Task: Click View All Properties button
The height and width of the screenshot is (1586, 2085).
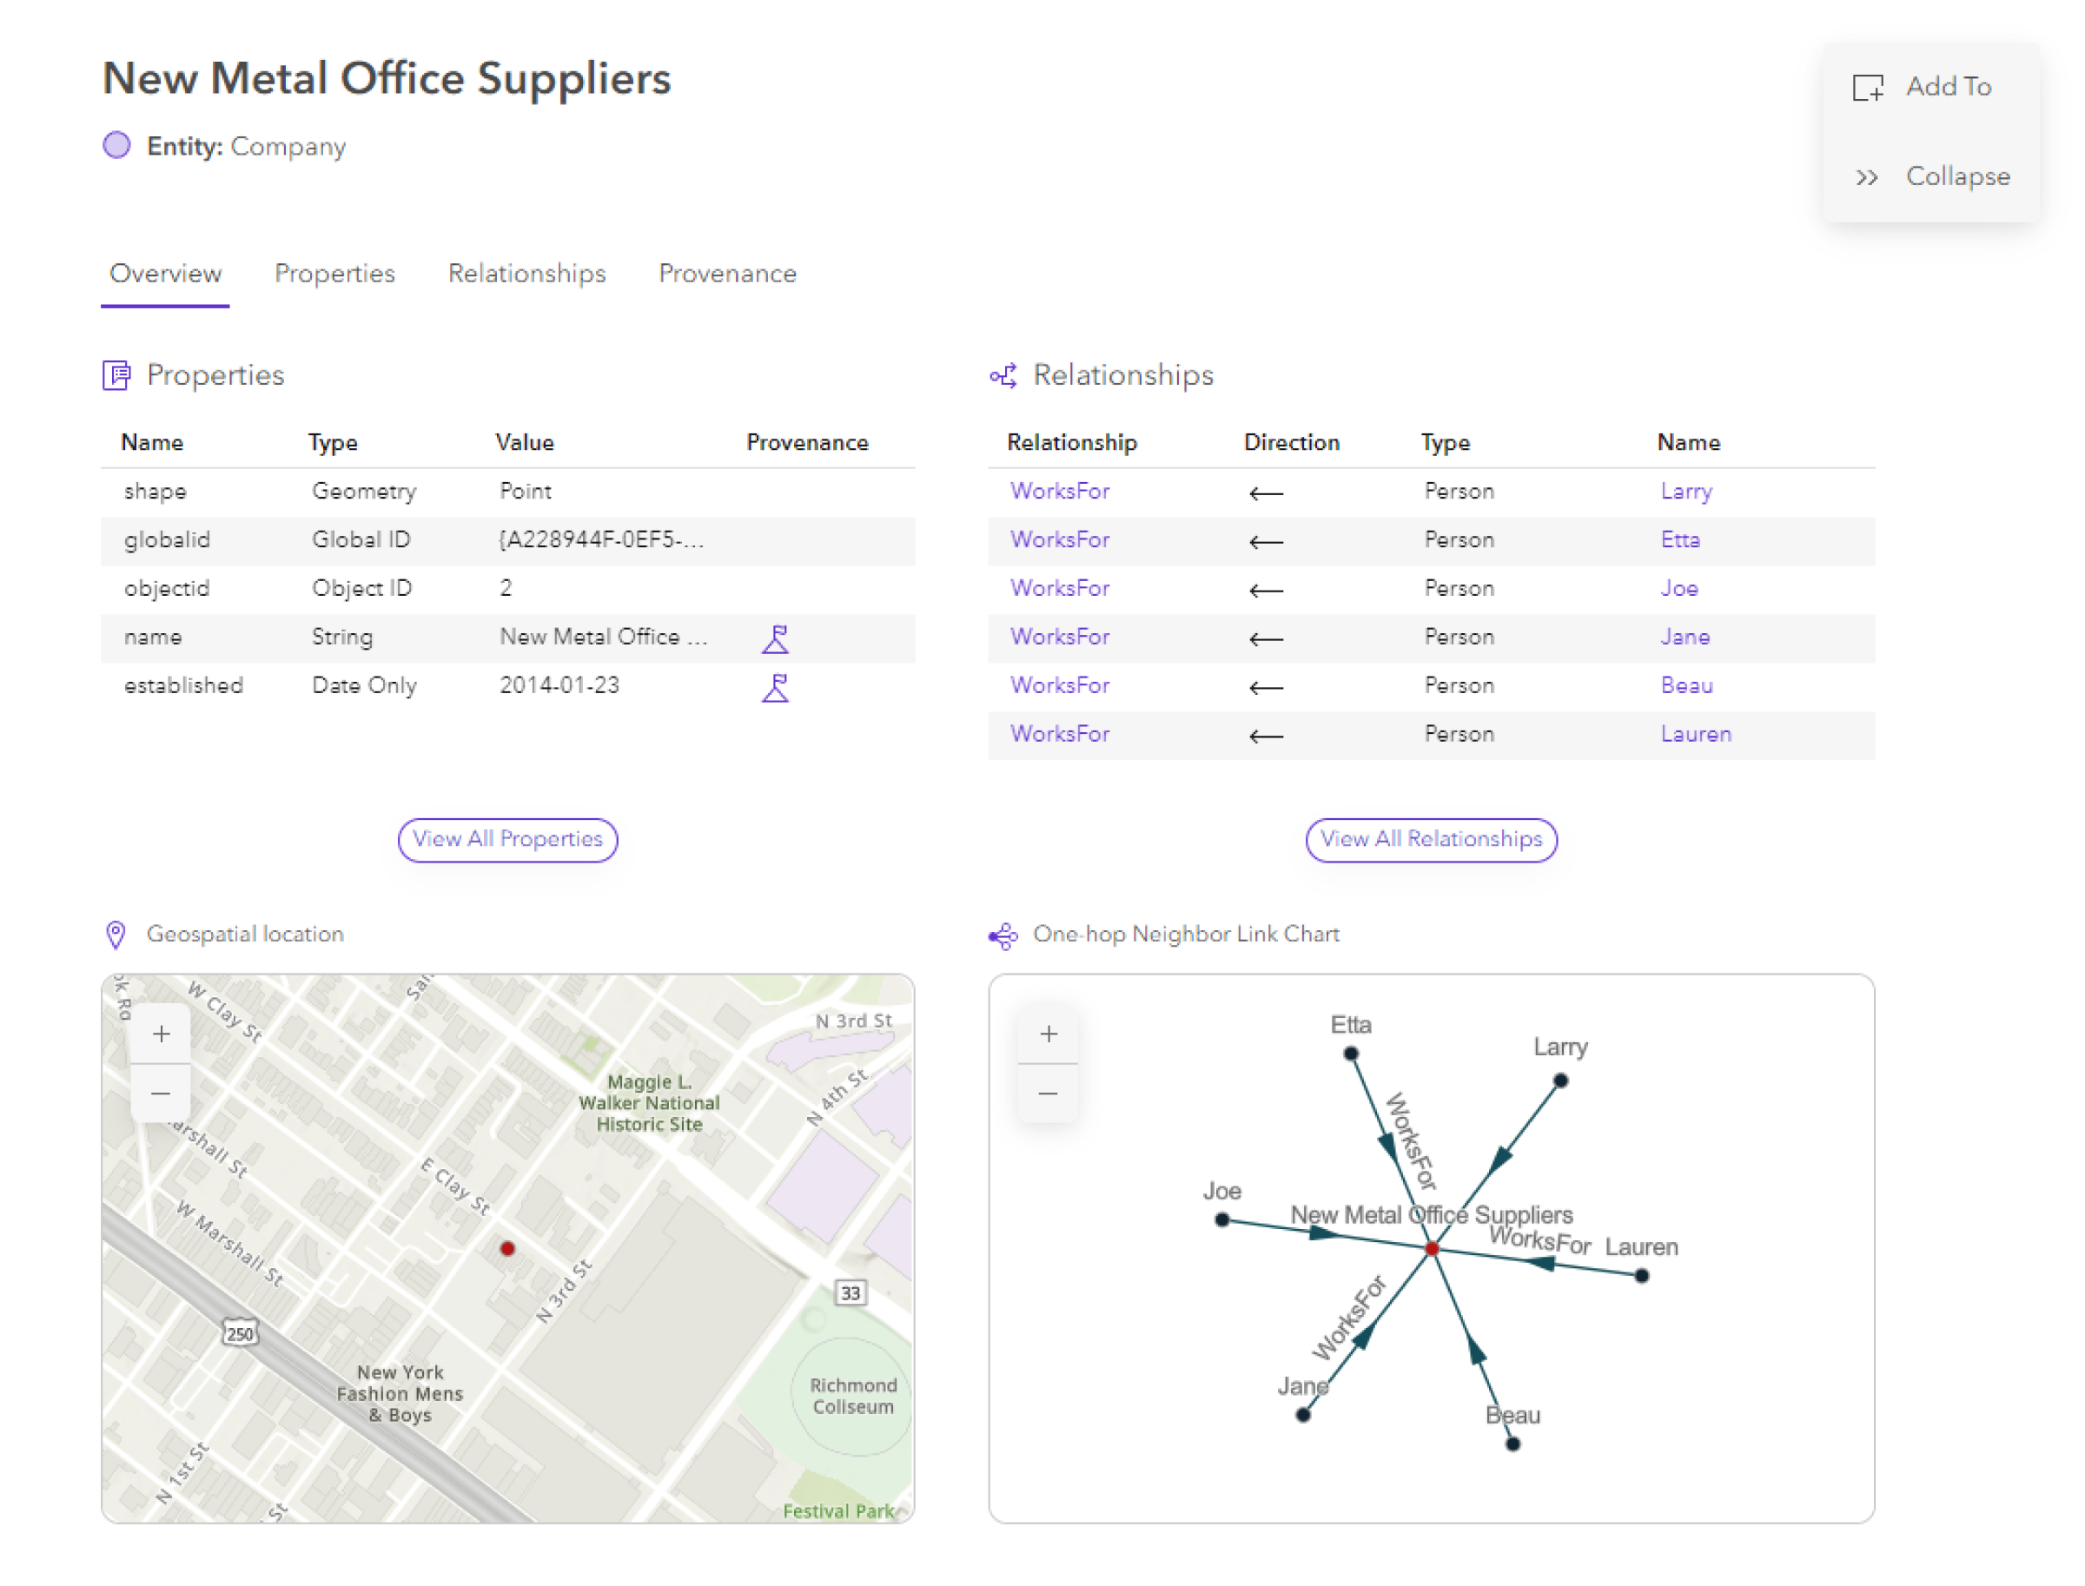Action: pyautogui.click(x=508, y=838)
